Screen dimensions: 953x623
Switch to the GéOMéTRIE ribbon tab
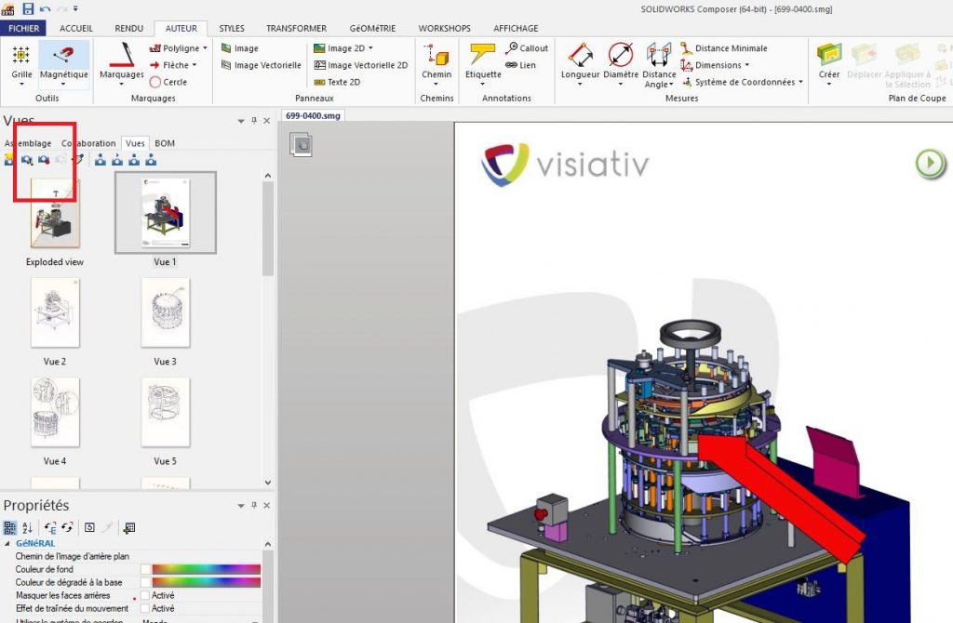click(x=372, y=28)
